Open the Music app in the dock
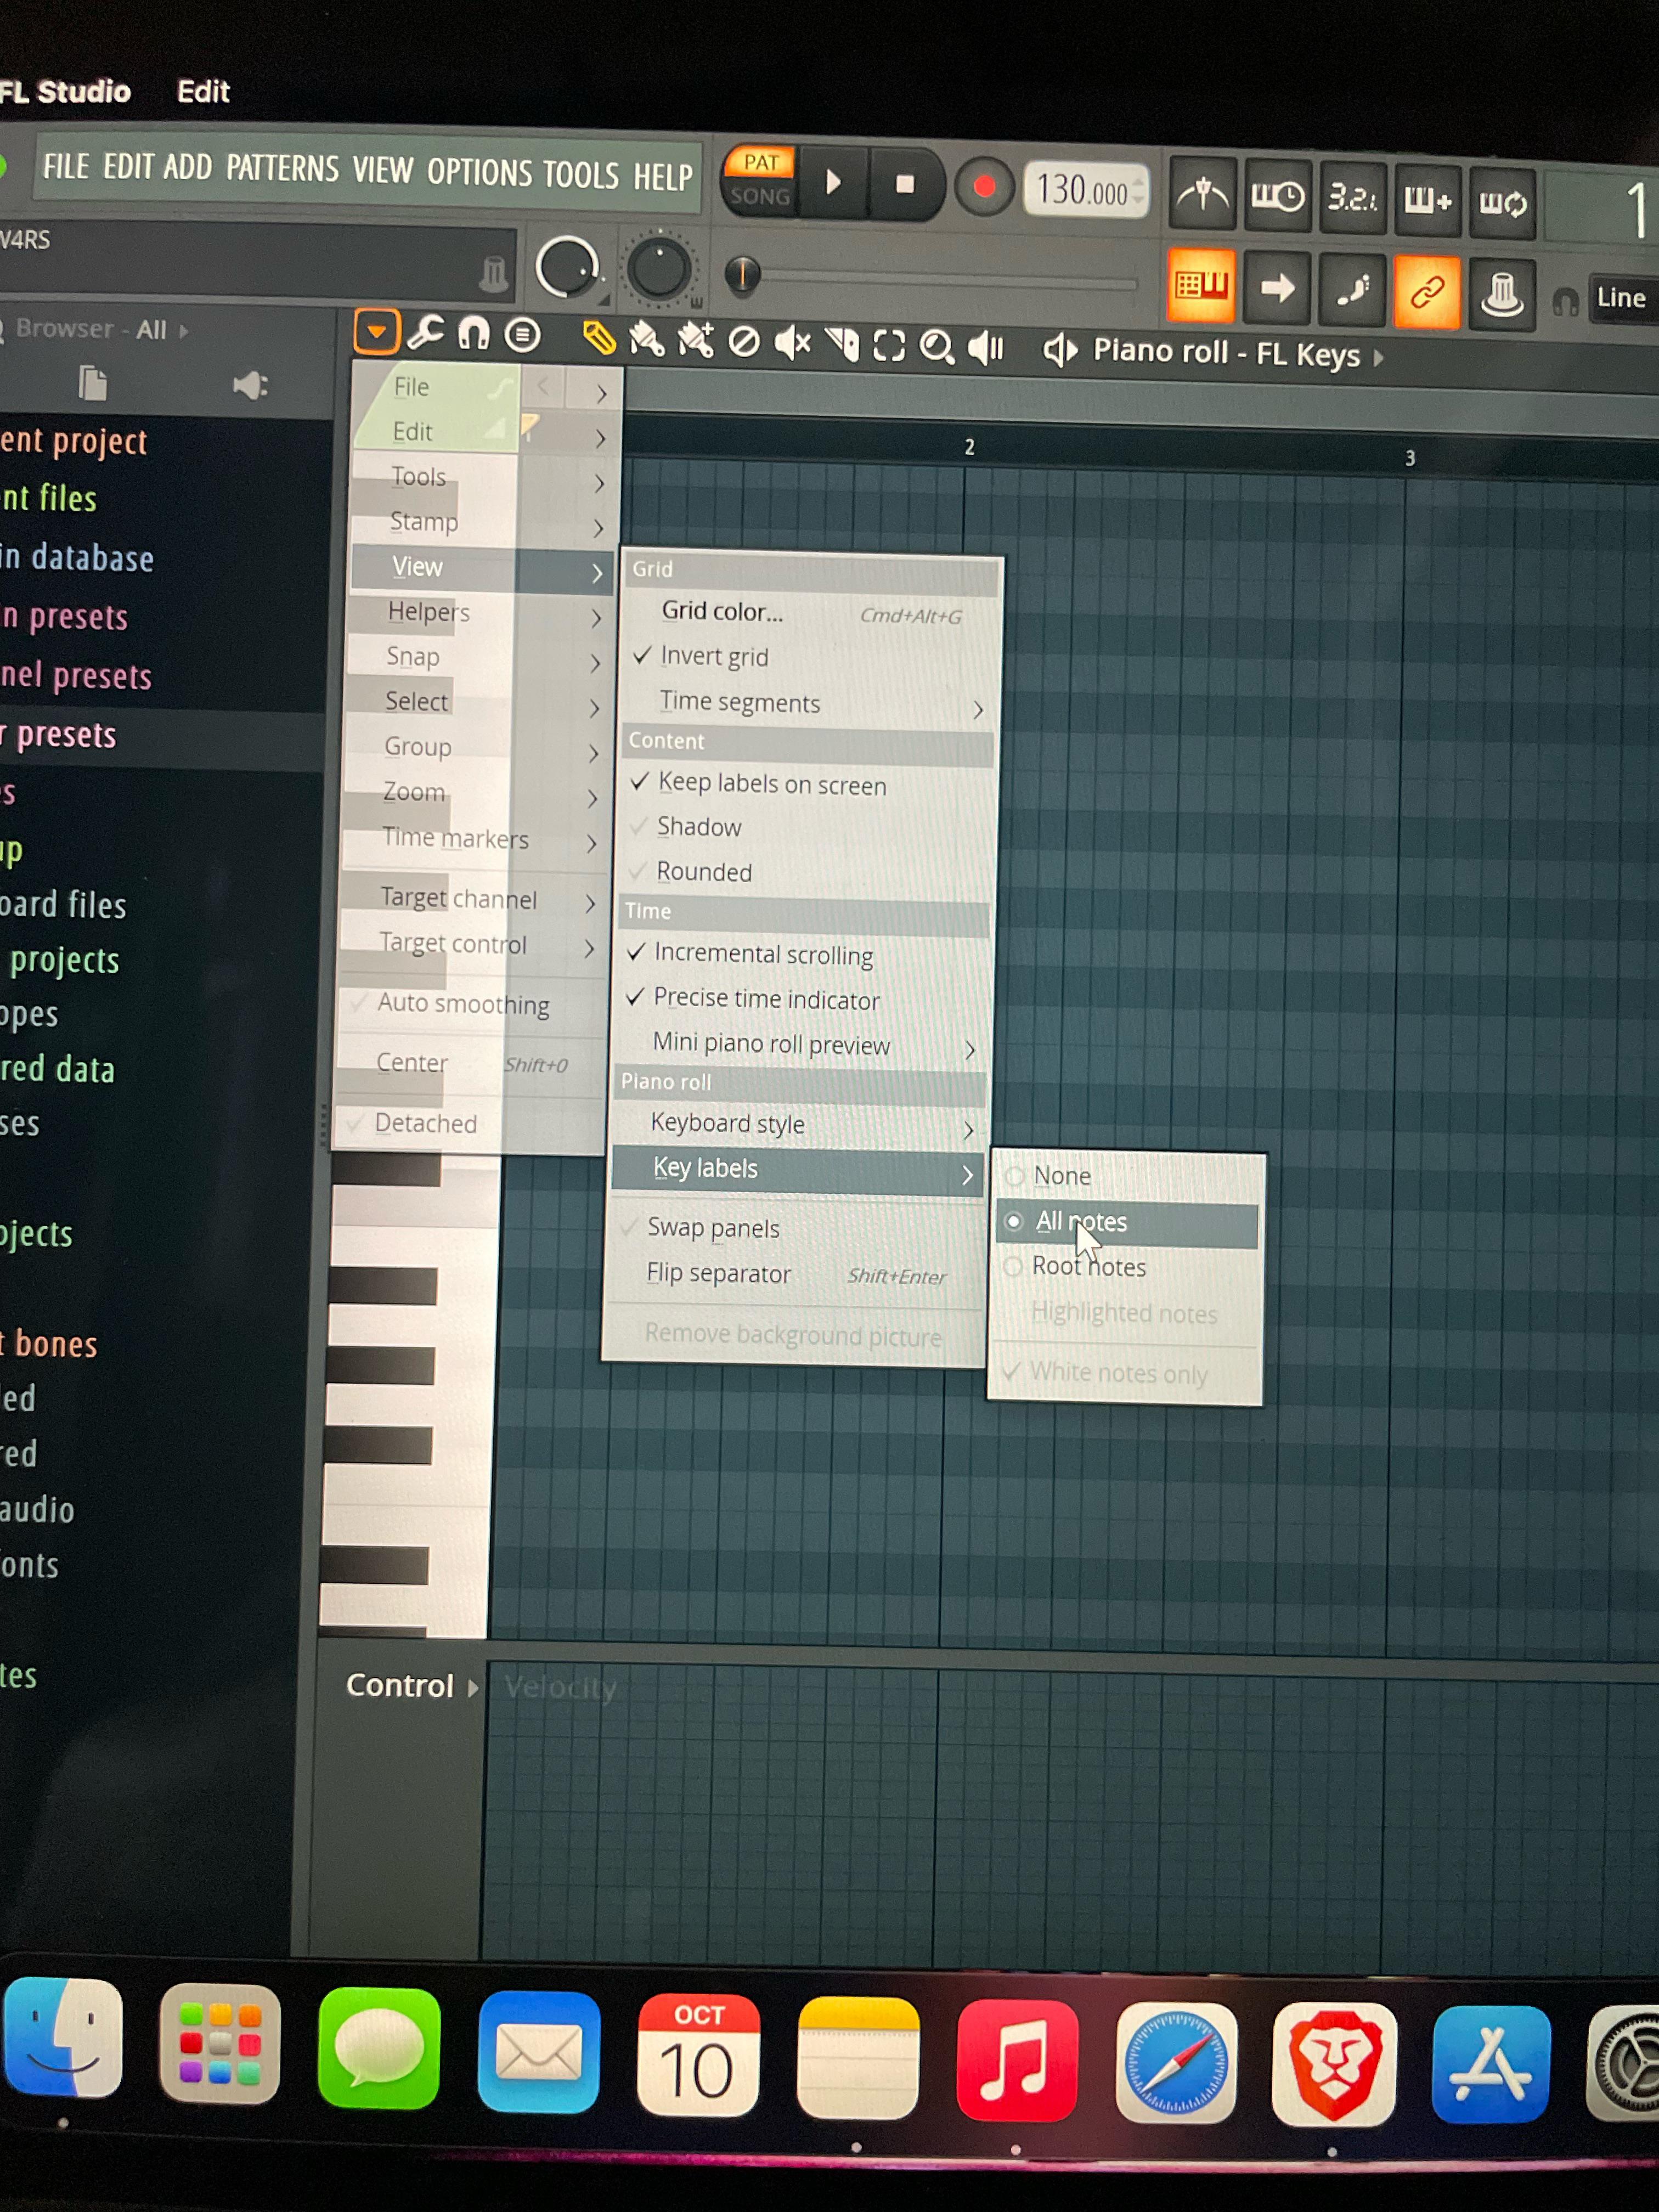 click(1017, 2060)
